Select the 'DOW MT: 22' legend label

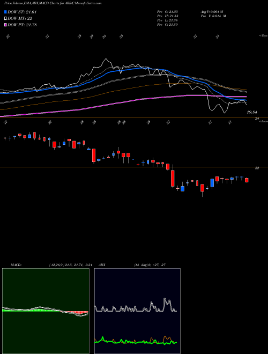(19, 19)
